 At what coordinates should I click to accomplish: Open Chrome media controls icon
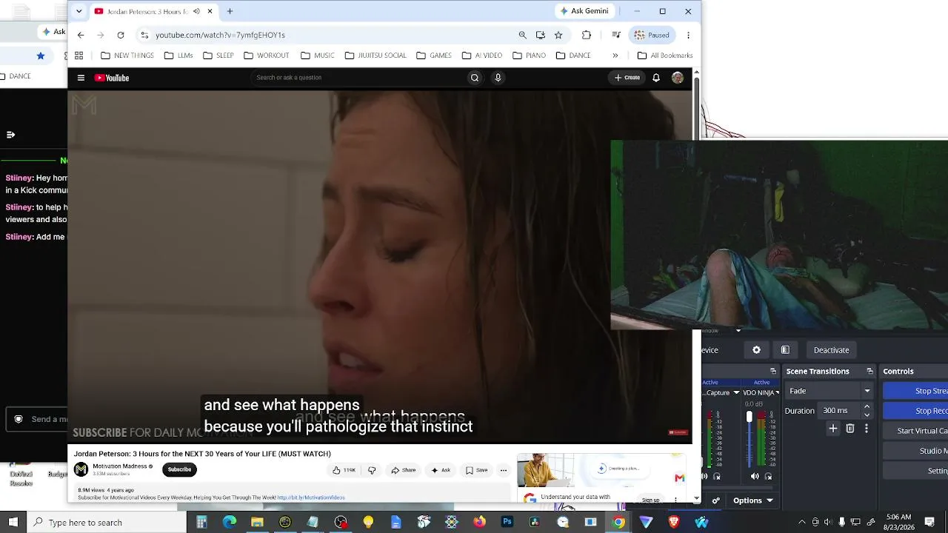(615, 35)
